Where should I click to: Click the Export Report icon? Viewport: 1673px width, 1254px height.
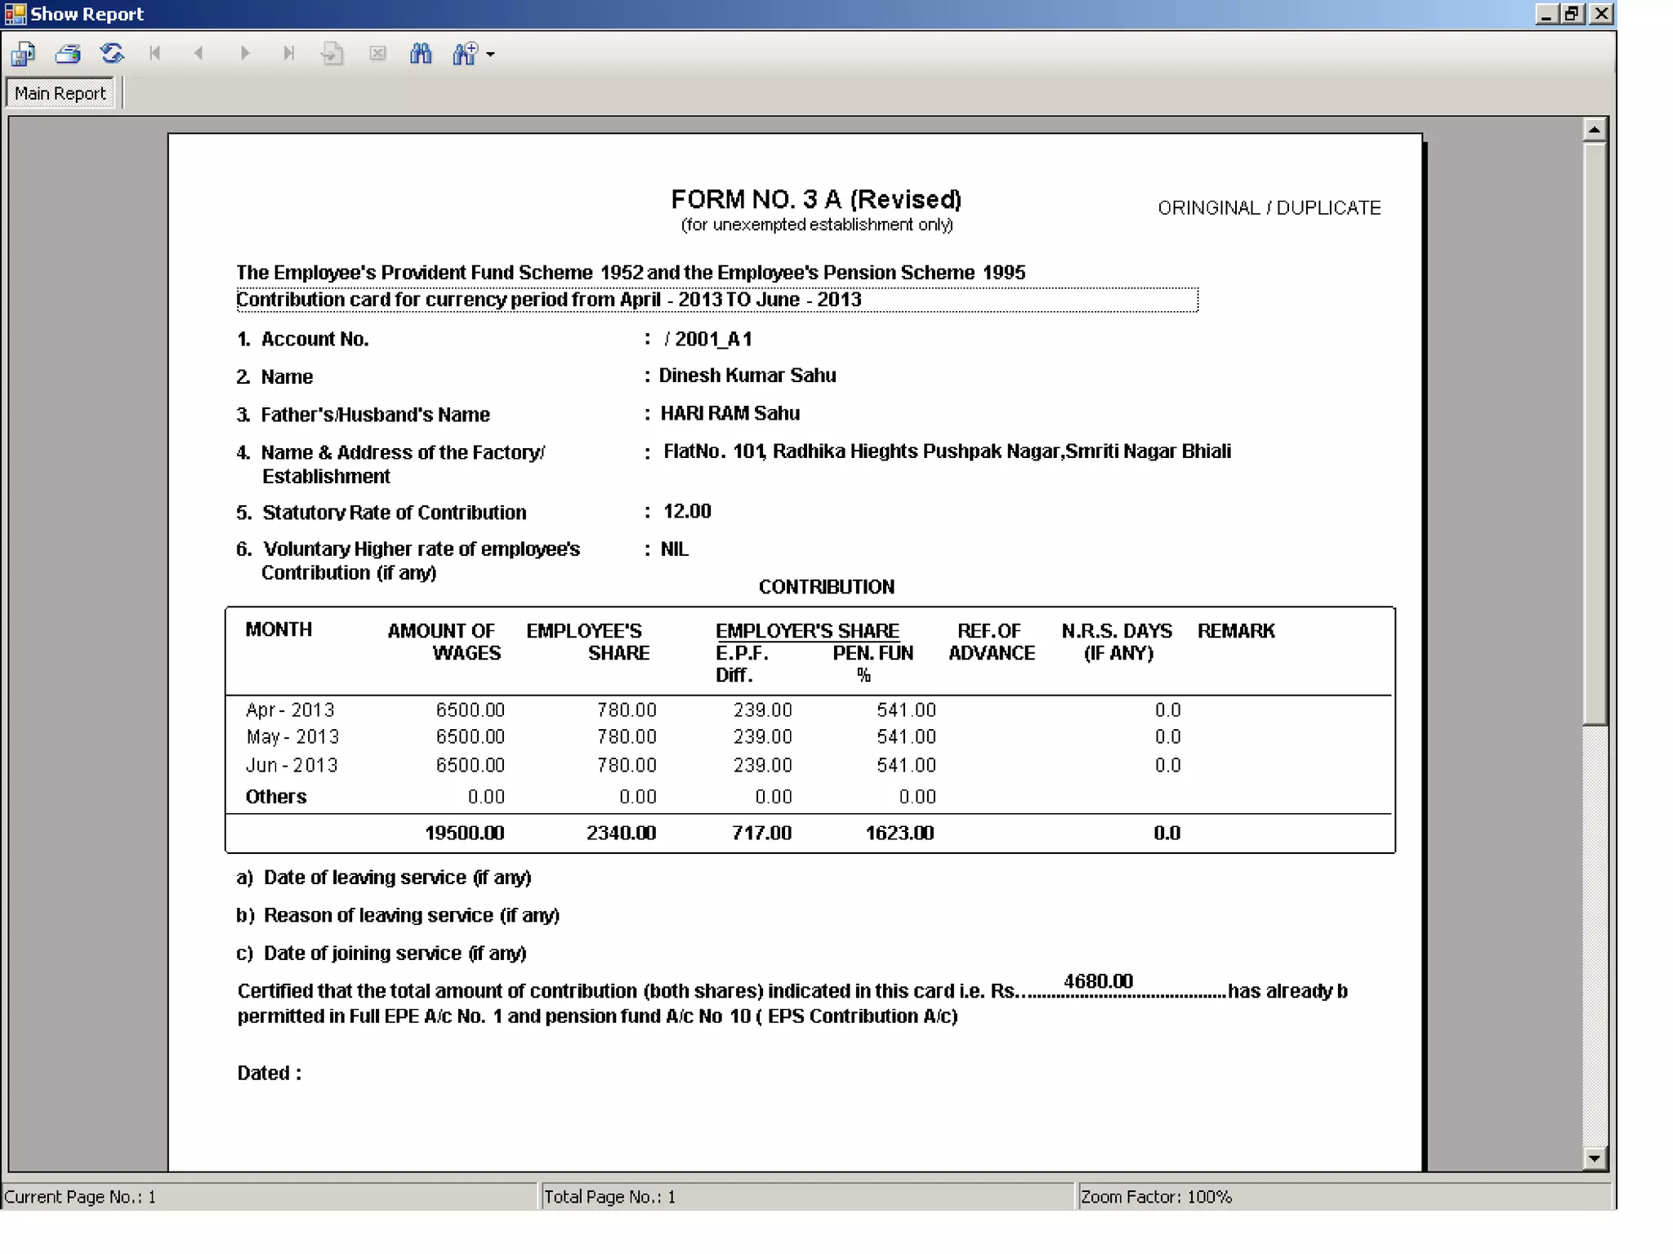23,54
